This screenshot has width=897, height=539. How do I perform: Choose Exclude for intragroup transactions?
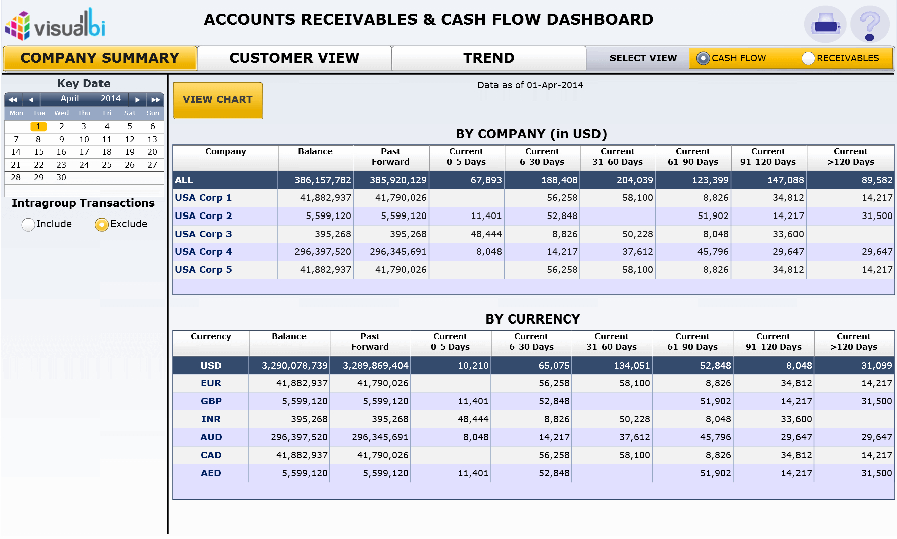point(102,224)
